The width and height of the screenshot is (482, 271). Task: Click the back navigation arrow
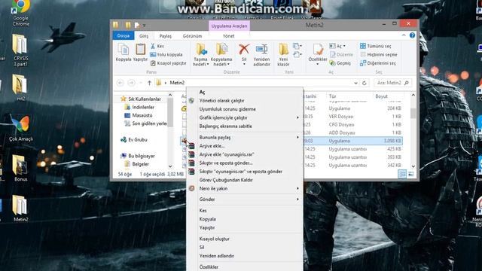coord(120,83)
